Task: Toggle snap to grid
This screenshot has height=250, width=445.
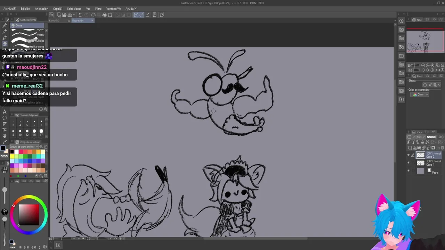Action: (x=147, y=15)
